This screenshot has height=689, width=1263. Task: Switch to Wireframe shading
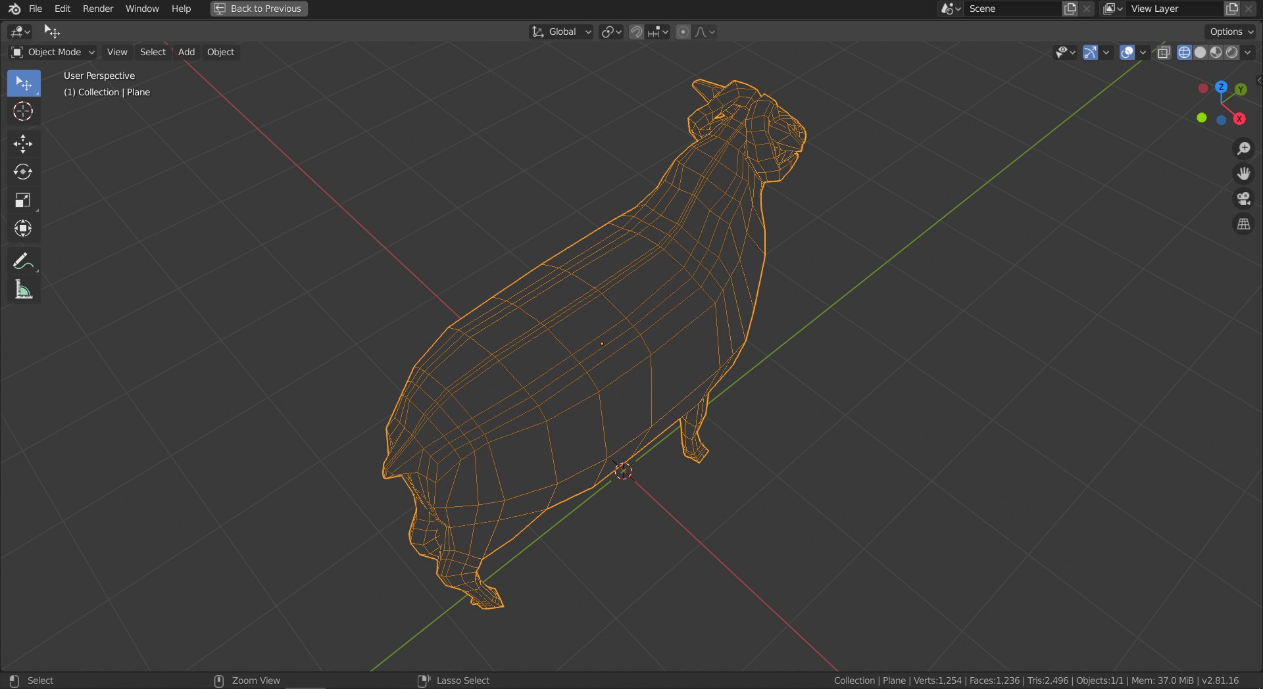(1184, 52)
